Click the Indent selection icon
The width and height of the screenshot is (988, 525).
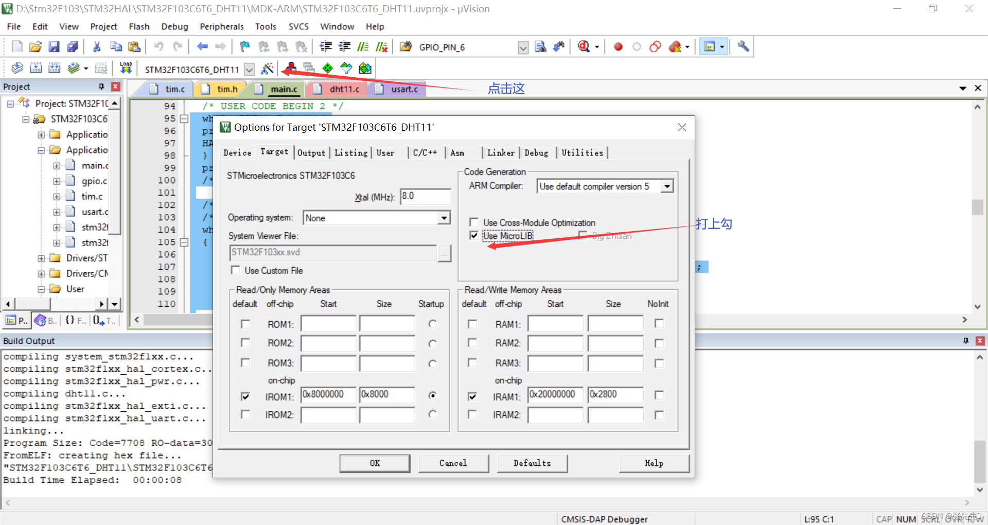326,47
